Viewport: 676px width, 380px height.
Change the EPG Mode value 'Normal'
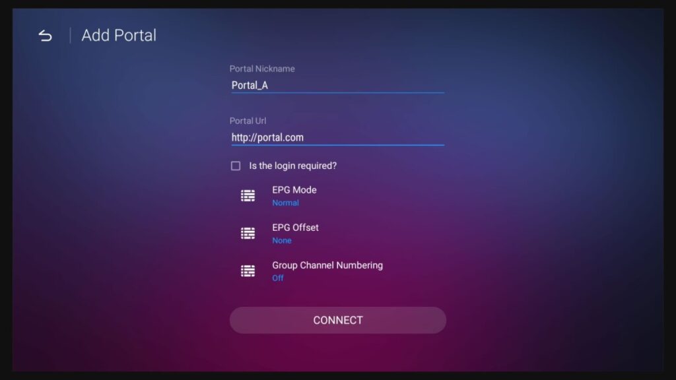point(285,203)
